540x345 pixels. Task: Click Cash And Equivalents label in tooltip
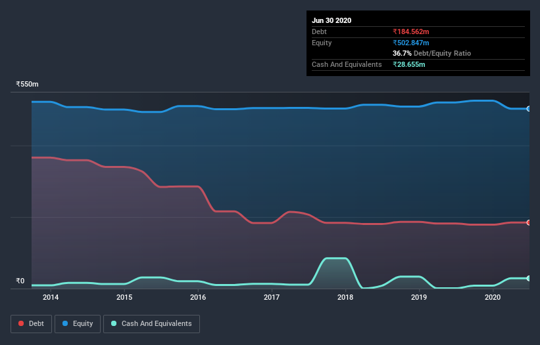tap(347, 64)
